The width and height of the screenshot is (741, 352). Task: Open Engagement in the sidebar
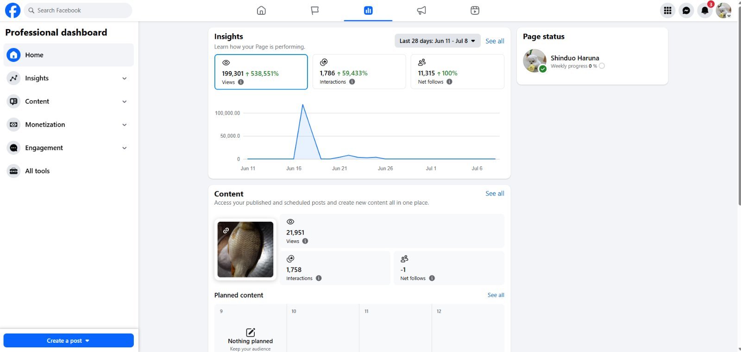coord(69,148)
